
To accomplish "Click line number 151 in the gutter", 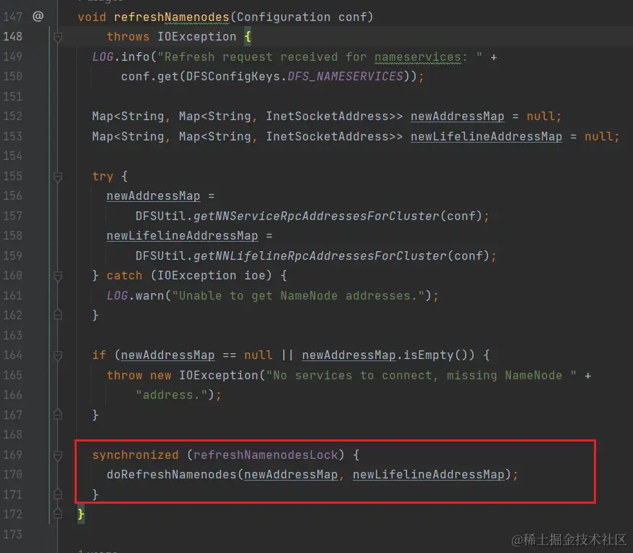I will tap(13, 96).
